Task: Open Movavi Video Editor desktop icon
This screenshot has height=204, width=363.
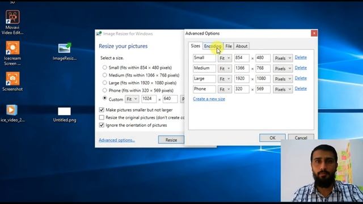Action: [x=12, y=23]
